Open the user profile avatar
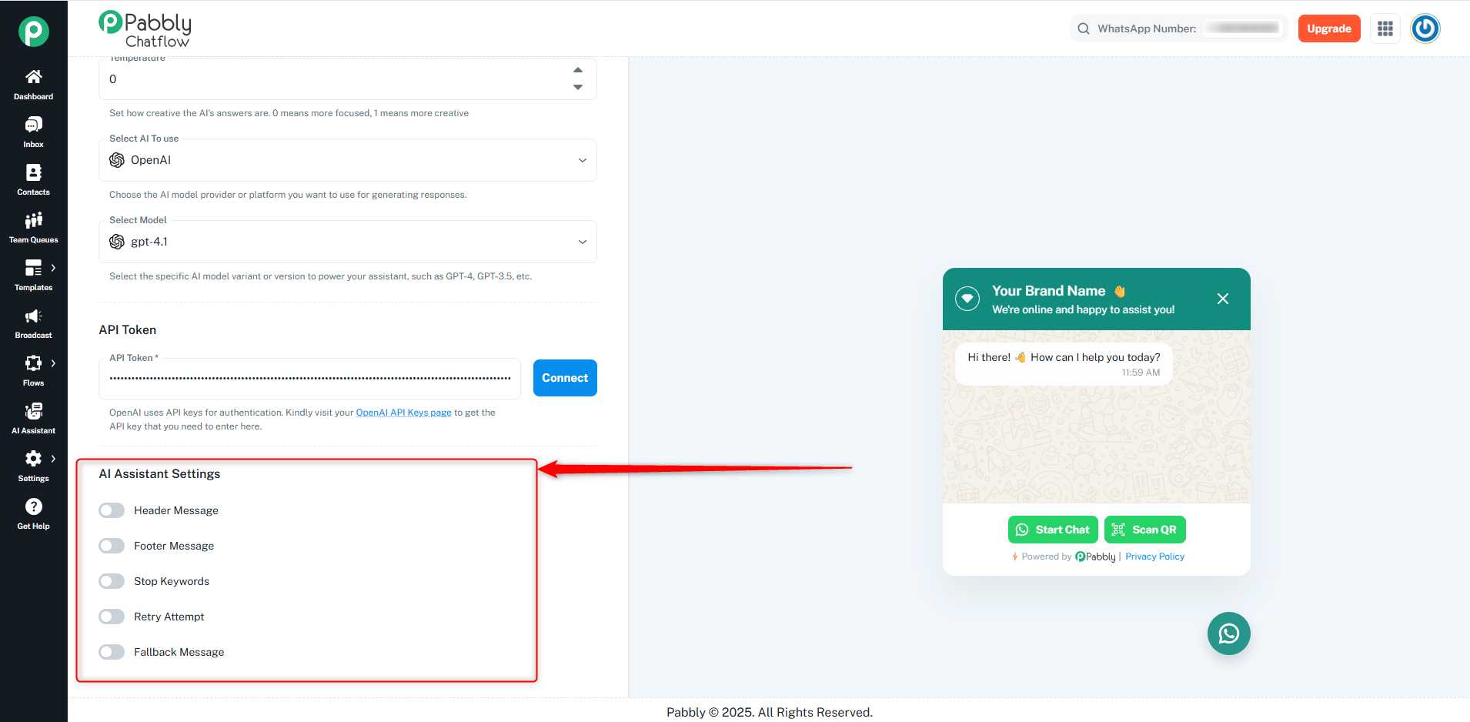Image resolution: width=1470 pixels, height=722 pixels. point(1425,28)
